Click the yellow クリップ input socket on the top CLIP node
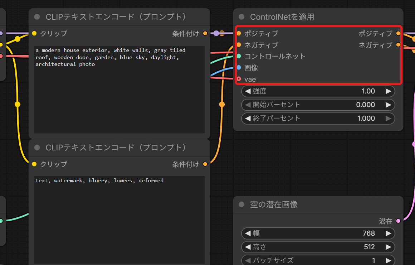415x265 pixels. pyautogui.click(x=34, y=33)
